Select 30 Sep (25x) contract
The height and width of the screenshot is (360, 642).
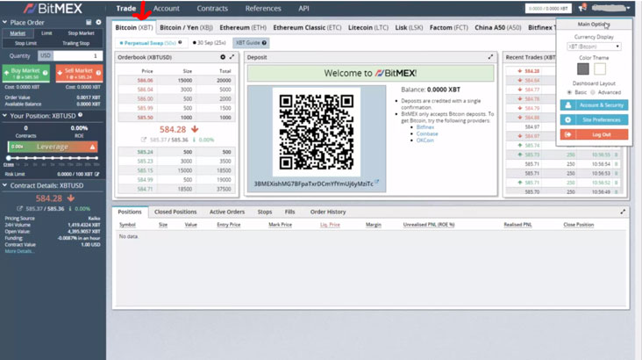[x=210, y=43]
